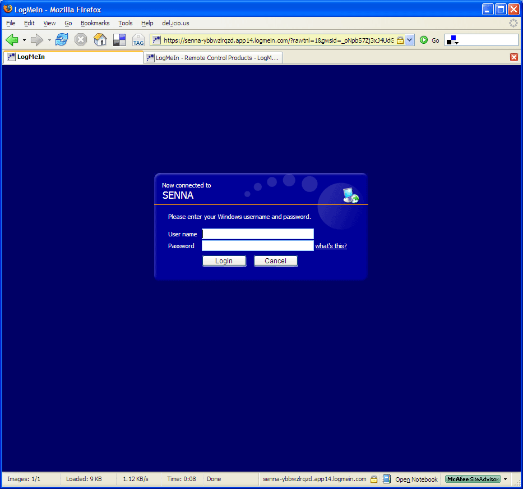Click the site favicon in the address bar

[156, 40]
